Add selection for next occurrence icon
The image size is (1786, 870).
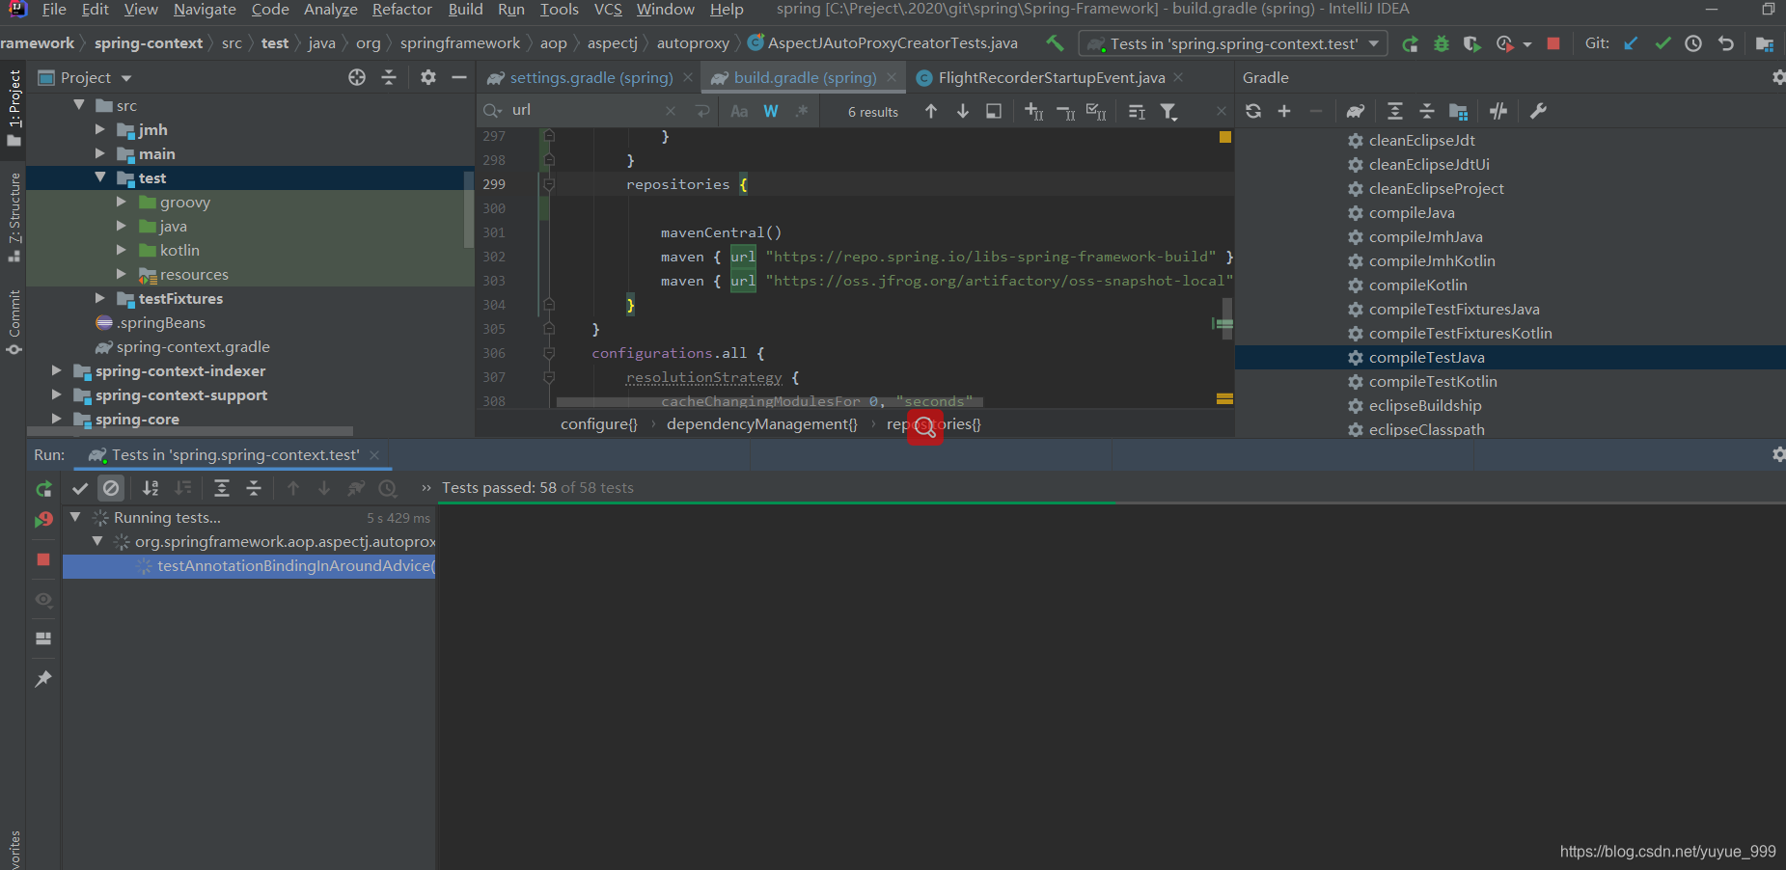click(1034, 112)
